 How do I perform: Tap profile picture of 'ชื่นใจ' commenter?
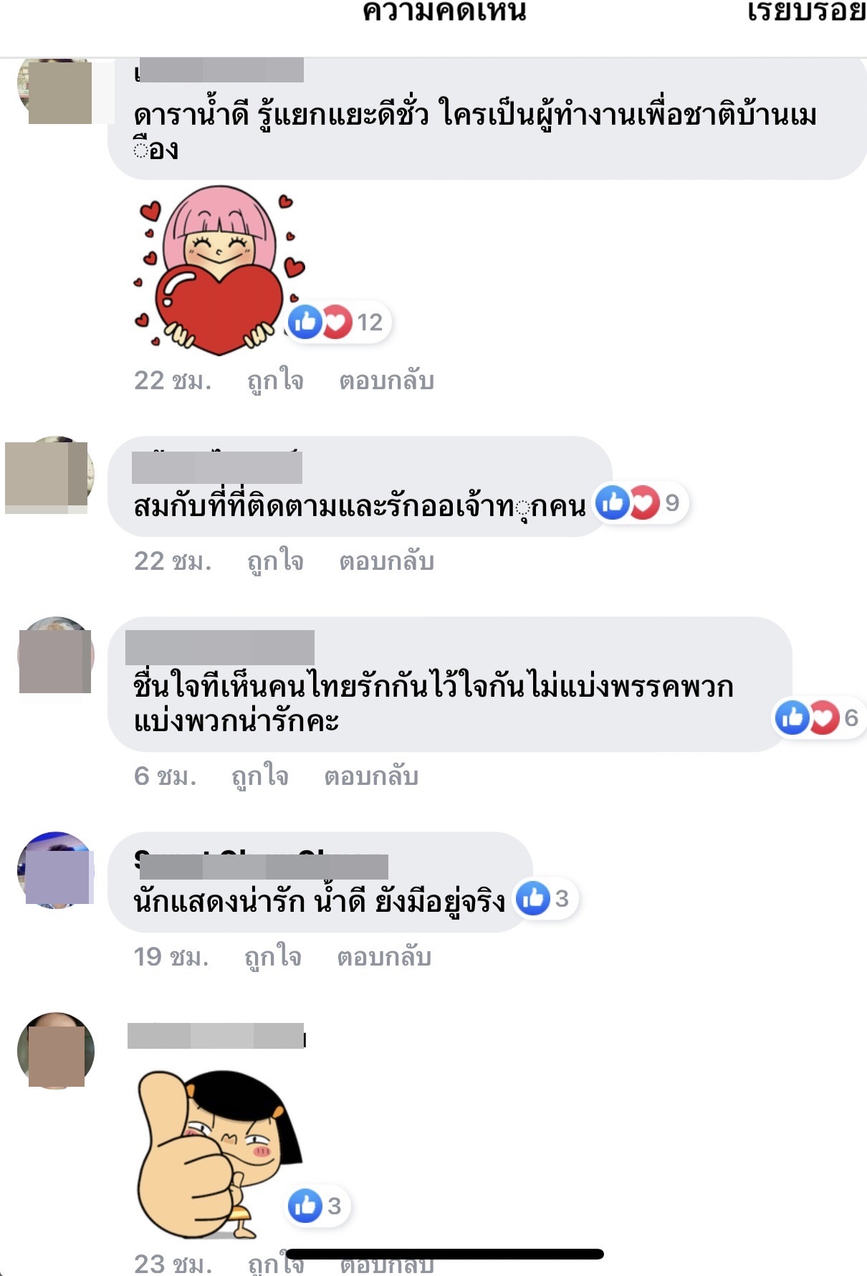pyautogui.click(x=56, y=654)
